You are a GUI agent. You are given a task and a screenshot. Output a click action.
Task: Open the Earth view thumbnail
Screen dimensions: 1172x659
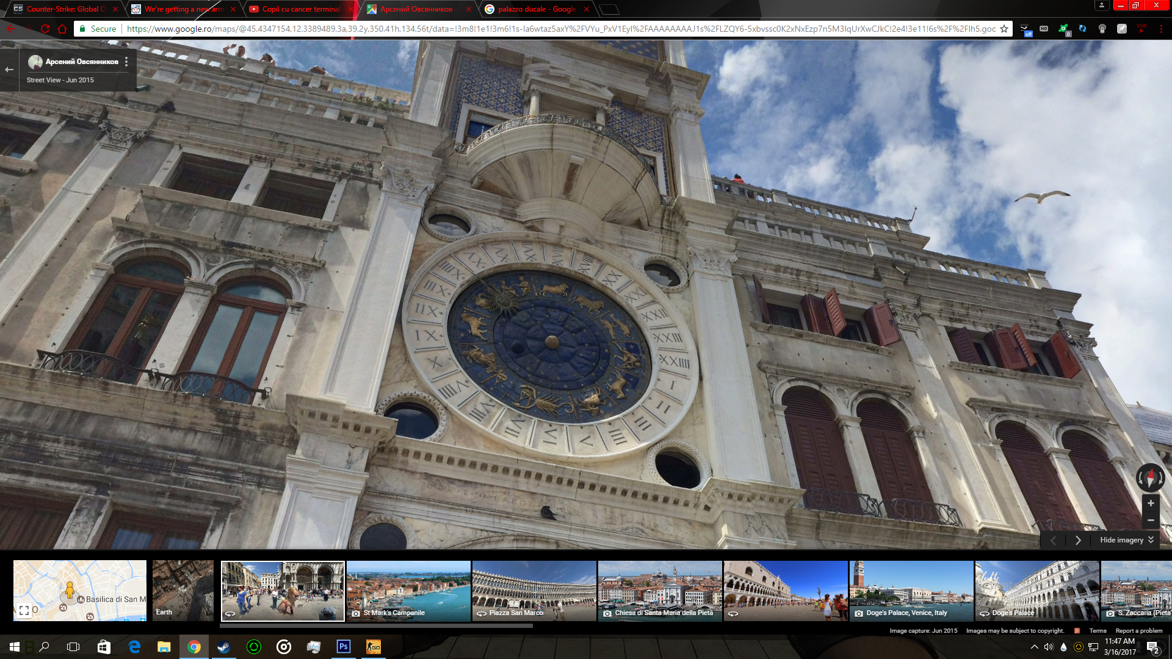point(183,591)
